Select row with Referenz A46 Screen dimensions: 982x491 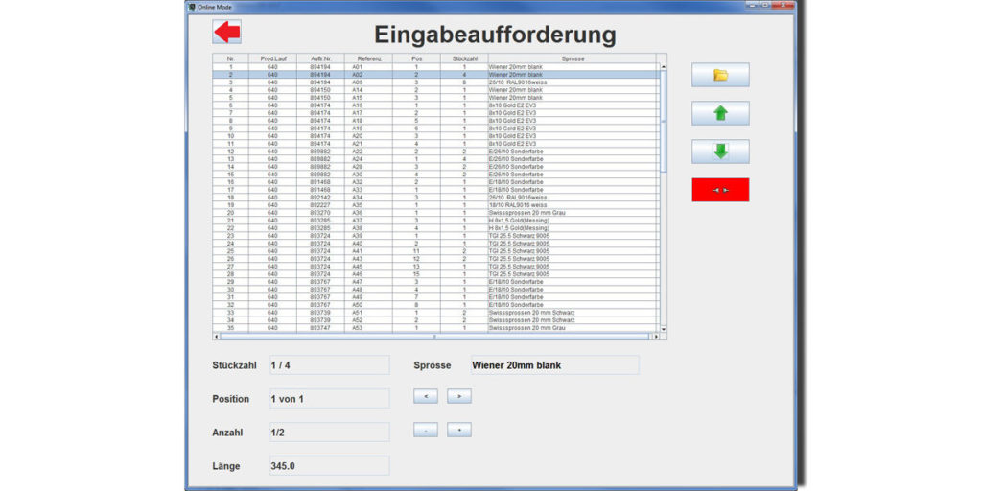click(x=436, y=273)
